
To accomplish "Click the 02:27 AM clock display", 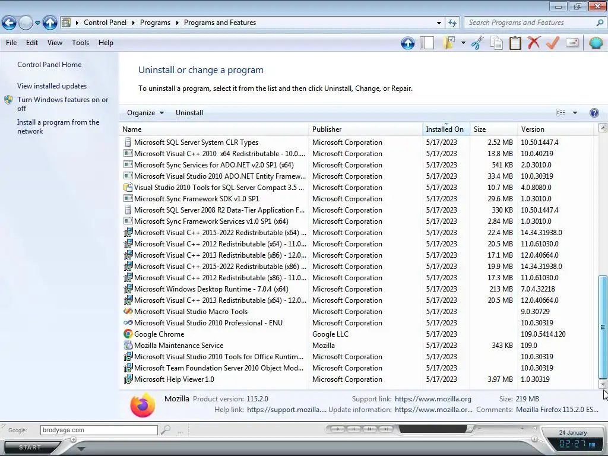I will [x=577, y=444].
